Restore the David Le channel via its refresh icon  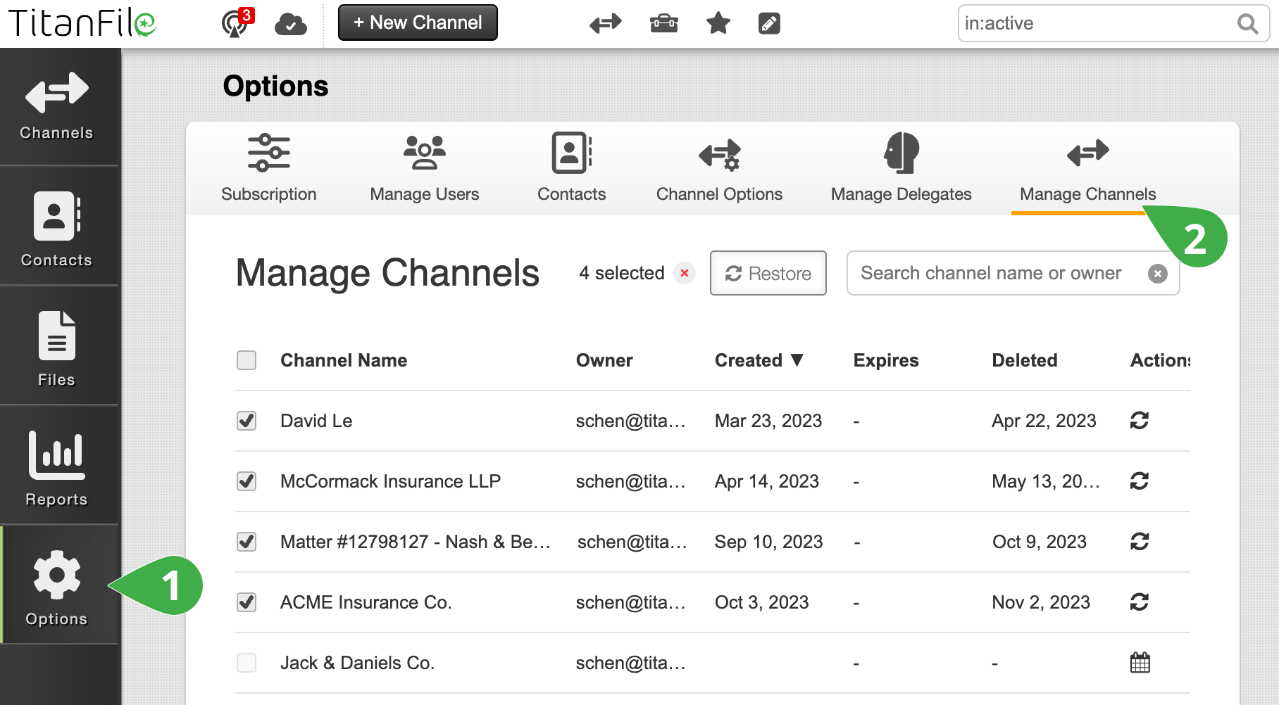point(1140,421)
